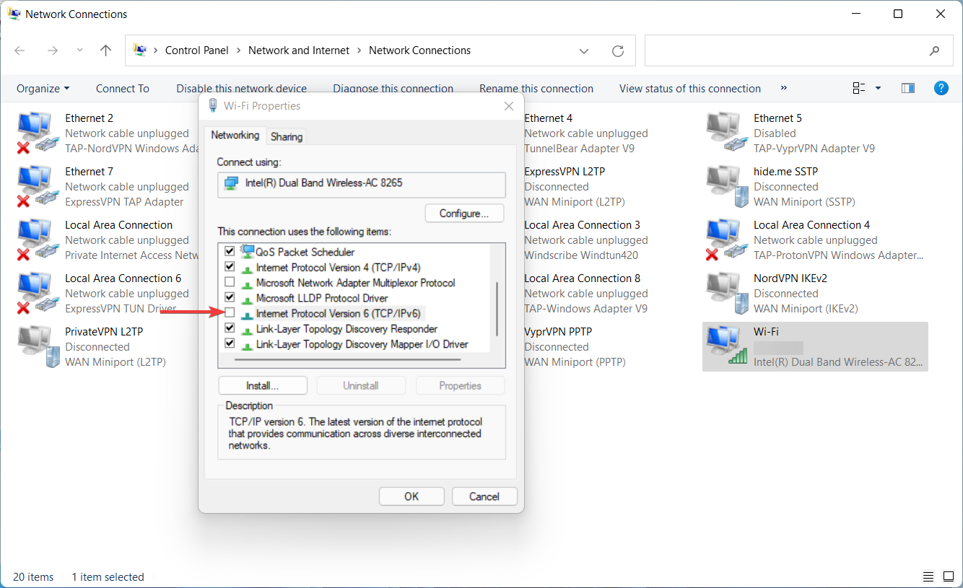Screen dimensions: 963x588
Task: Check Microsoft Network Adapter Multiplexor Protocol
Action: click(x=230, y=283)
